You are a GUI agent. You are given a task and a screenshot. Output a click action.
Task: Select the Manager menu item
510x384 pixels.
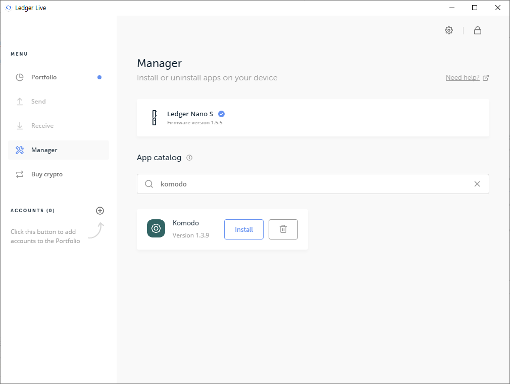pyautogui.click(x=59, y=150)
